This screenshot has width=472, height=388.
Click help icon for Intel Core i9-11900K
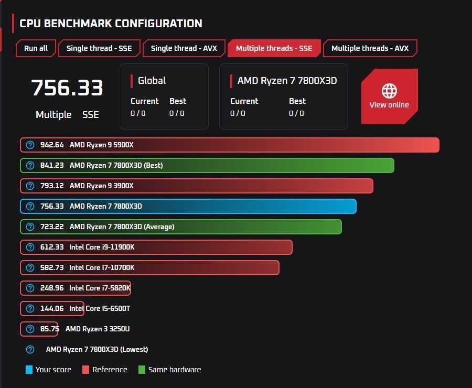pos(30,247)
